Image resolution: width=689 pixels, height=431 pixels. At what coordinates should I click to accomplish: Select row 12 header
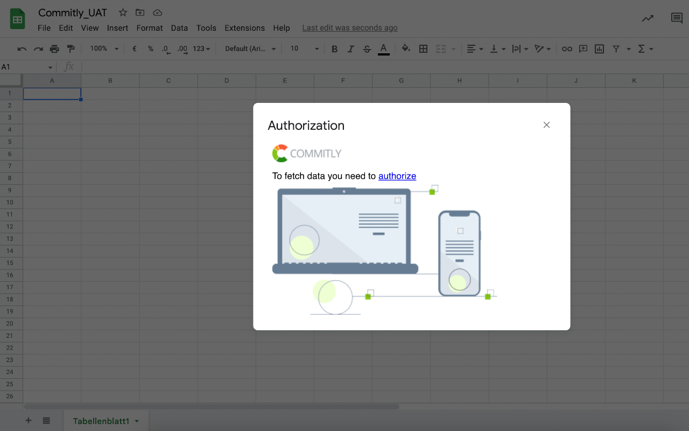point(10,227)
